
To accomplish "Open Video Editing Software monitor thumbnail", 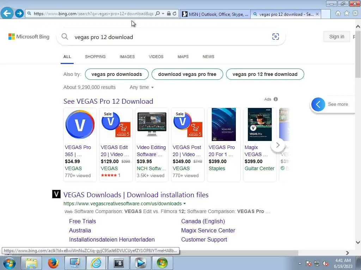I will click(152, 124).
